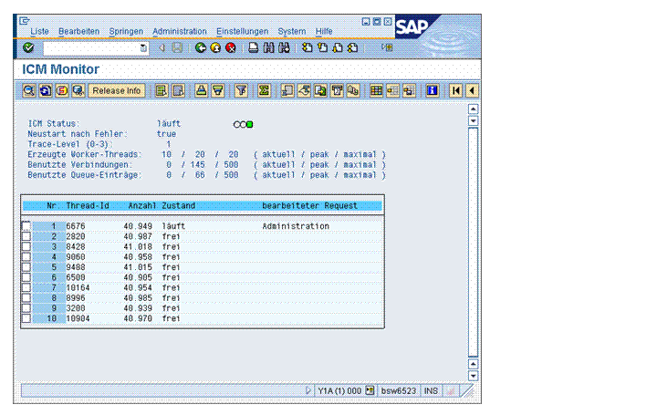Screen dimensions: 657x415
Task: Go to next page icon
Action: (338, 47)
